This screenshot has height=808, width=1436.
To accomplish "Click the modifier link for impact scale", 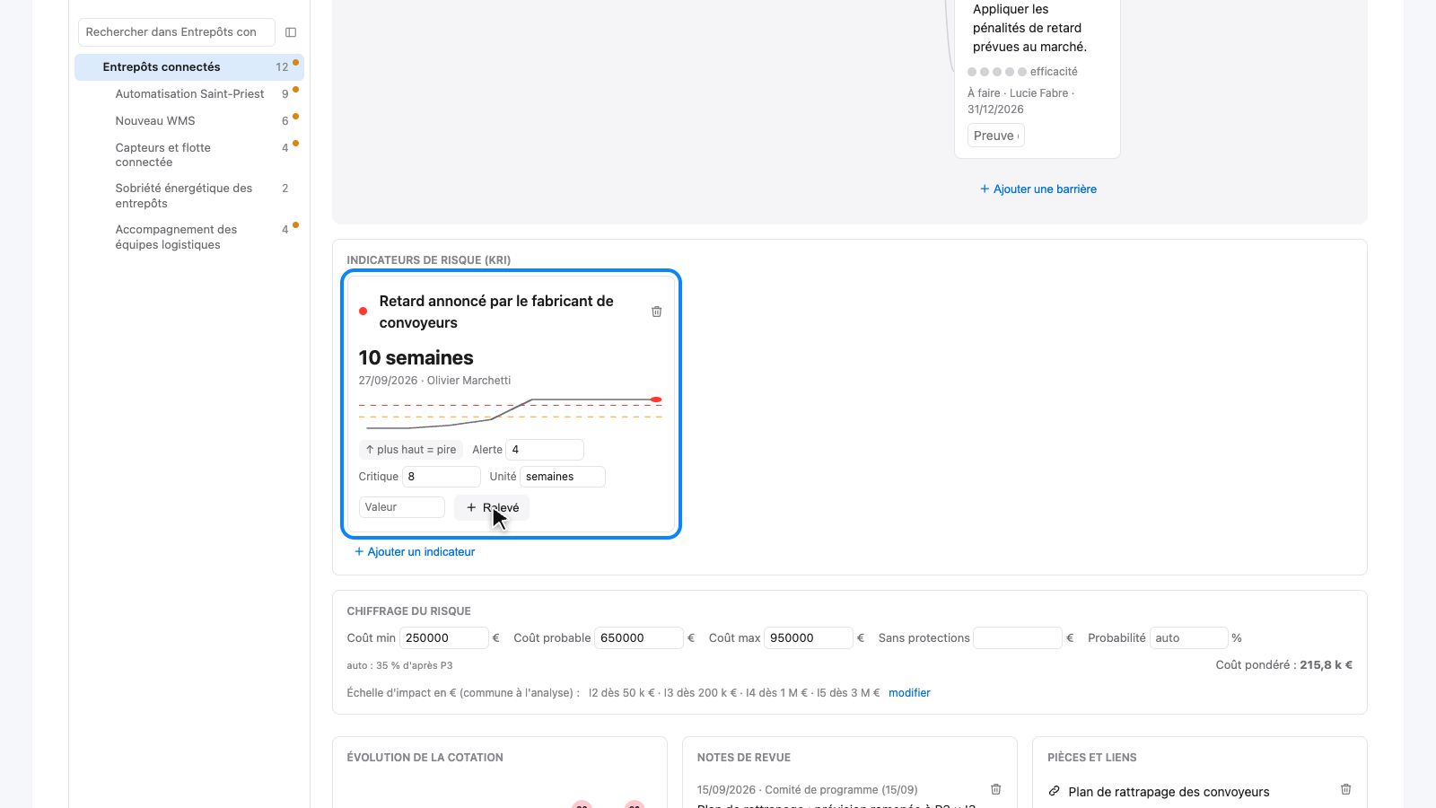I will point(909,693).
